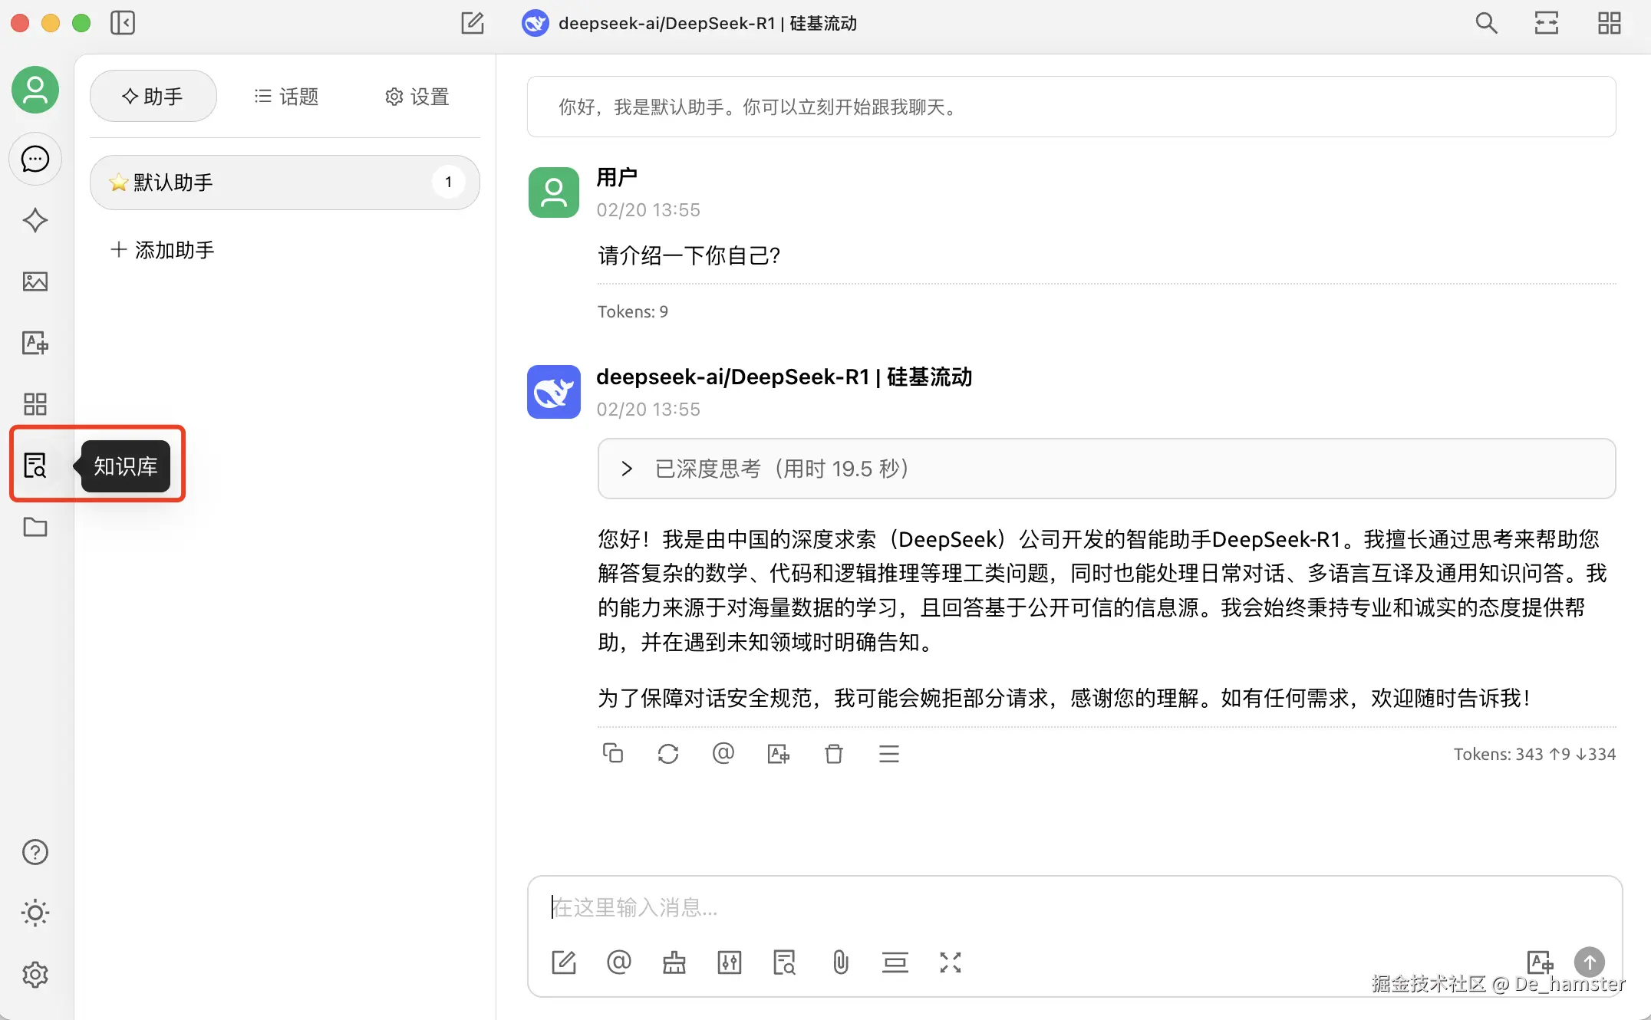The height and width of the screenshot is (1020, 1651).
Task: Open app settings gear in sidebar bottom
Action: tap(35, 975)
